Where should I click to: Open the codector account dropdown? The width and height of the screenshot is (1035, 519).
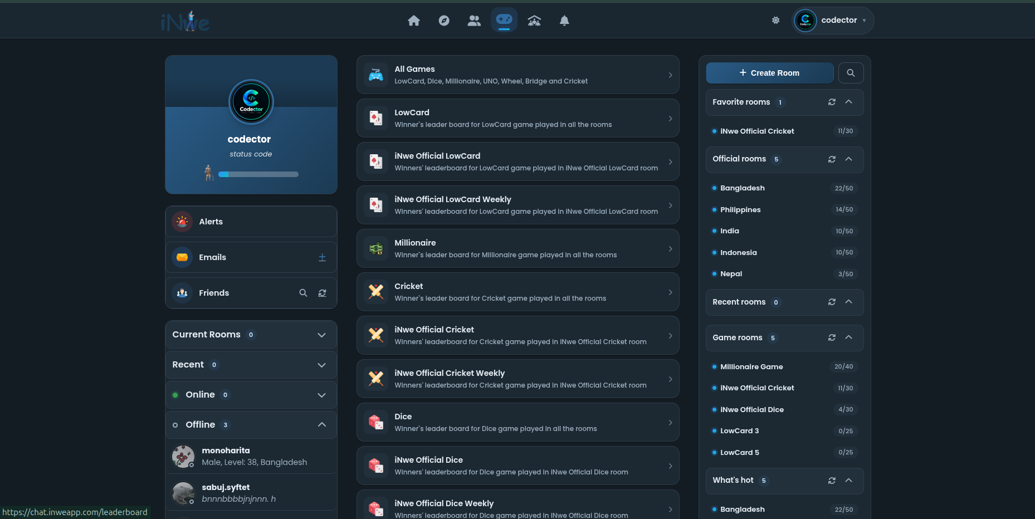pos(833,21)
